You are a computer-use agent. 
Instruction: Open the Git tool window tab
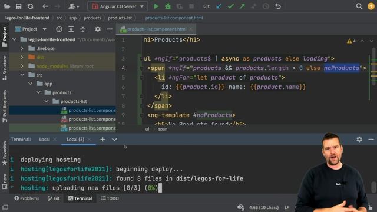point(54,198)
